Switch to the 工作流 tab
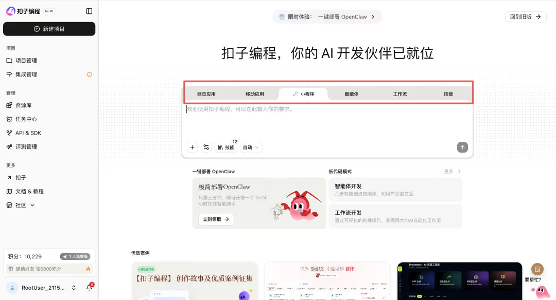The height and width of the screenshot is (300, 556). (400, 94)
